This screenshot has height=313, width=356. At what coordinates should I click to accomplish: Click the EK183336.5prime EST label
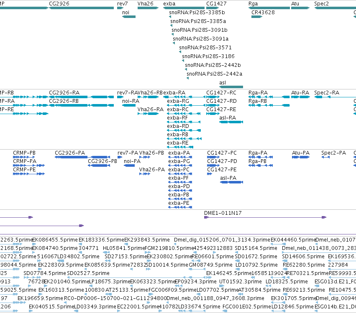tap(102, 240)
